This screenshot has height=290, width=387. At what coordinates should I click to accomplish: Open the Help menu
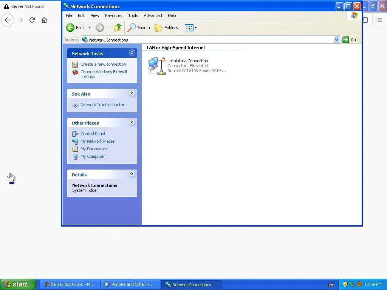coord(172,15)
